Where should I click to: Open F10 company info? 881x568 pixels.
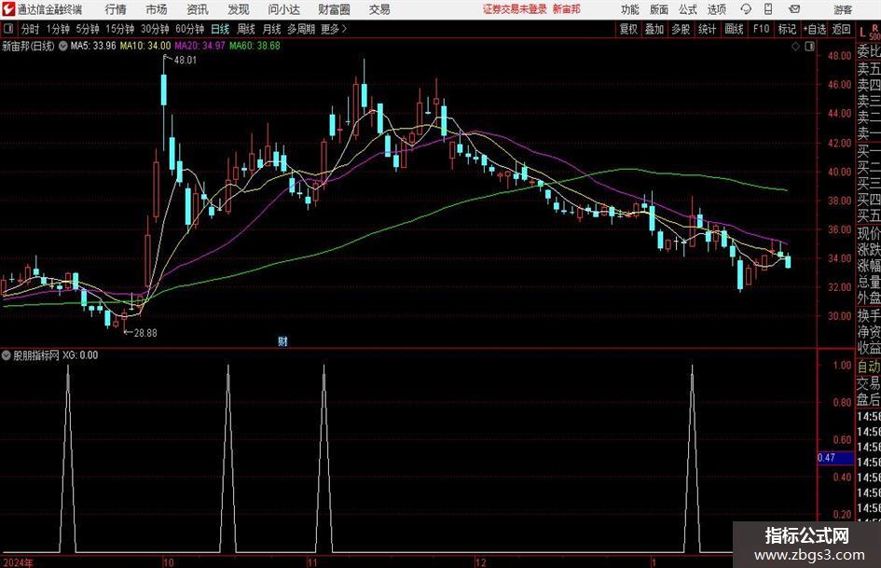[762, 29]
